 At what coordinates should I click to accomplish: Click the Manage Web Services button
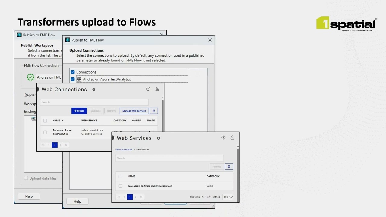point(134,111)
